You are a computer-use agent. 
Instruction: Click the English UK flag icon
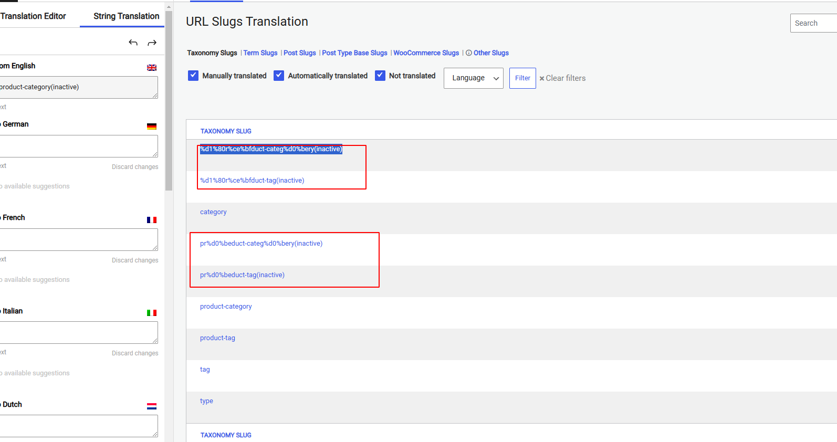coord(152,68)
